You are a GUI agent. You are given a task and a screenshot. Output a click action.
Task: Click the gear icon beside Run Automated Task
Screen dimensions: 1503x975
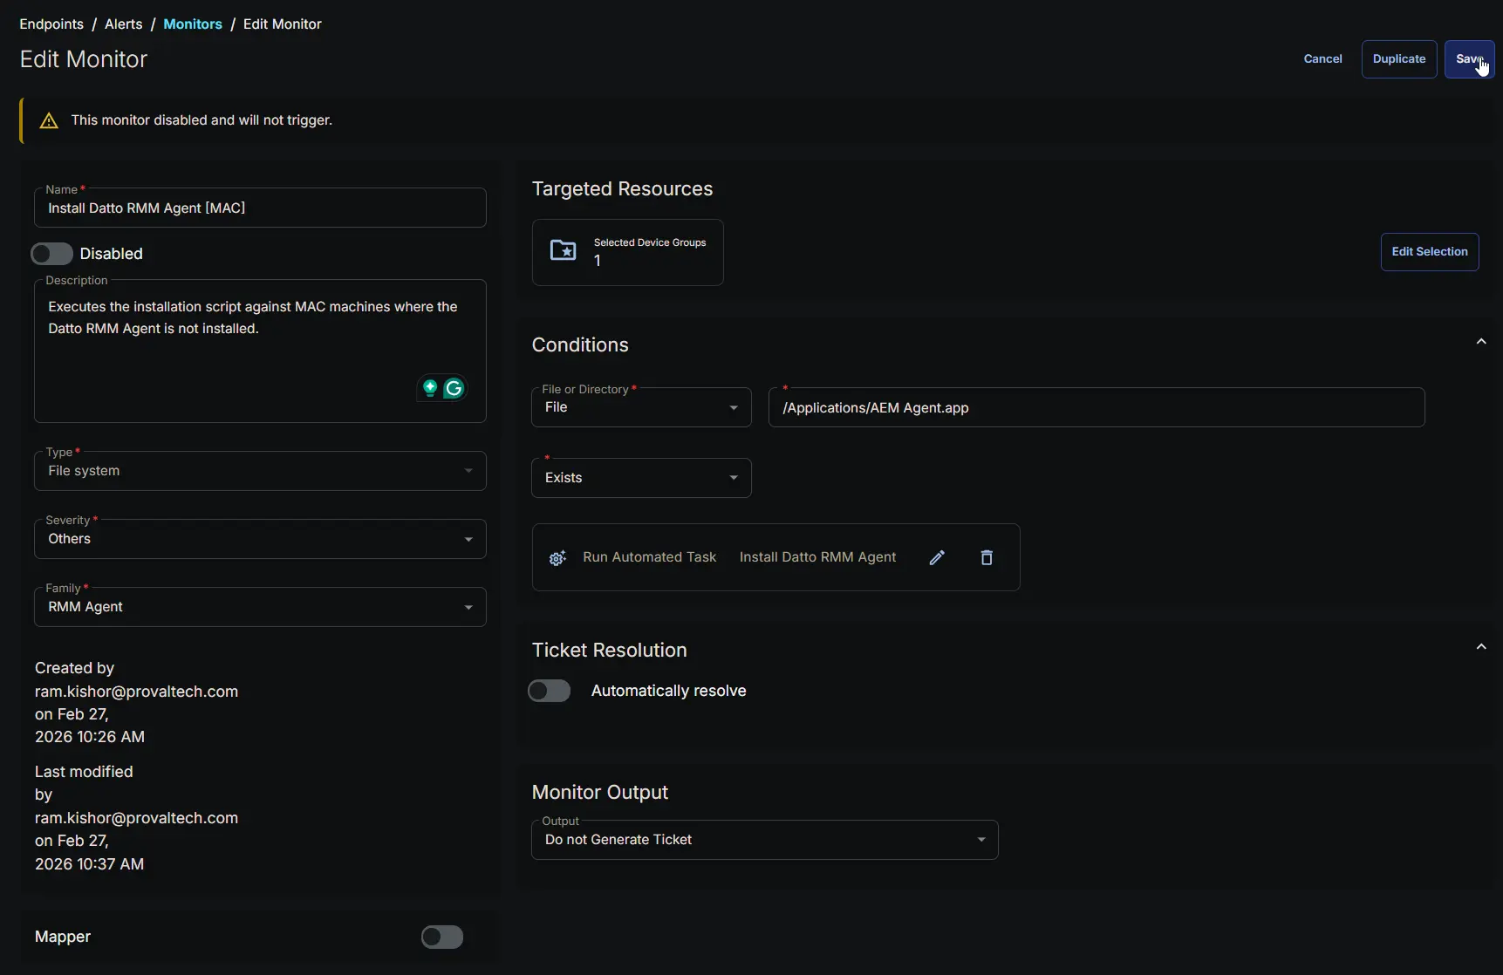tap(557, 558)
